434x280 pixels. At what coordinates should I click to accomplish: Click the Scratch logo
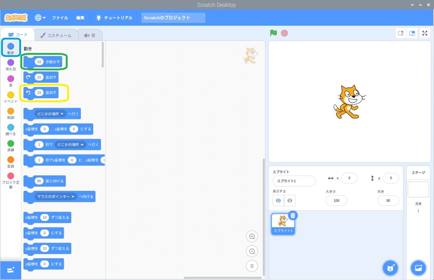coord(16,18)
